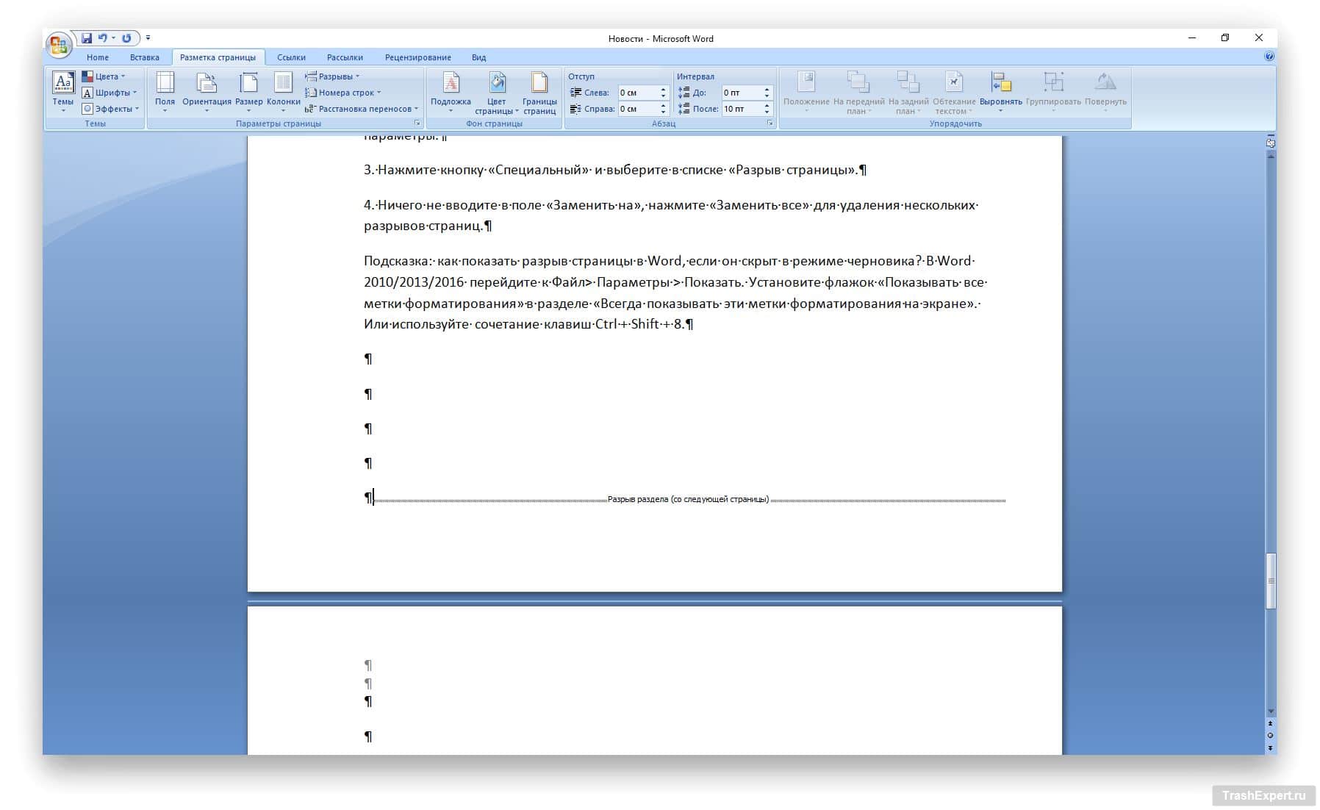Step the Слева indent spinner
Image resolution: width=1320 pixels, height=810 pixels.
pos(663,93)
